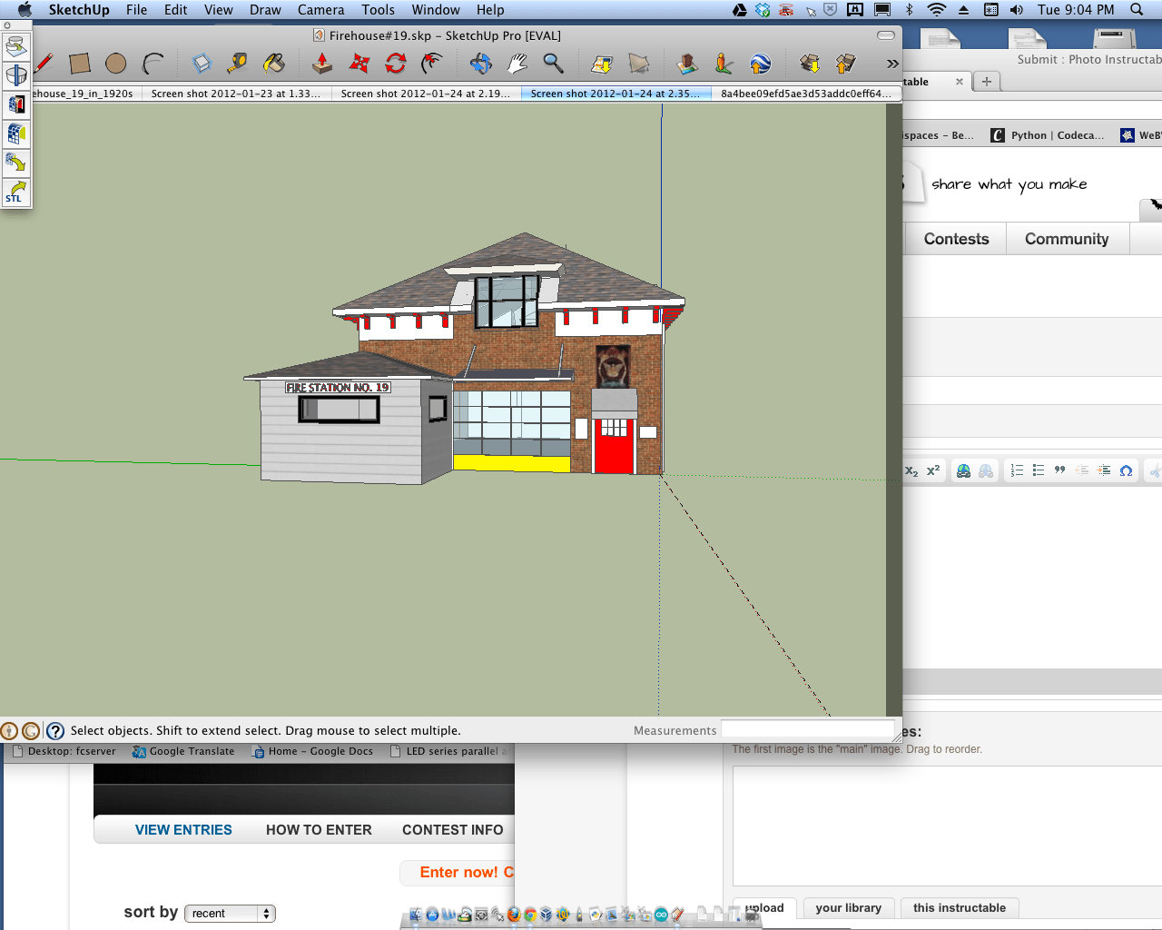Click the Share Model upload icon
1162x930 pixels.
[x=845, y=64]
